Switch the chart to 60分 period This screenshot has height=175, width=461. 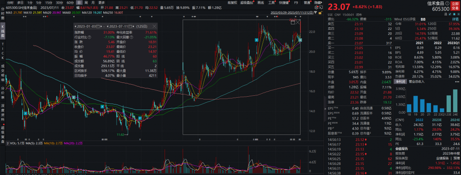coord(70,2)
